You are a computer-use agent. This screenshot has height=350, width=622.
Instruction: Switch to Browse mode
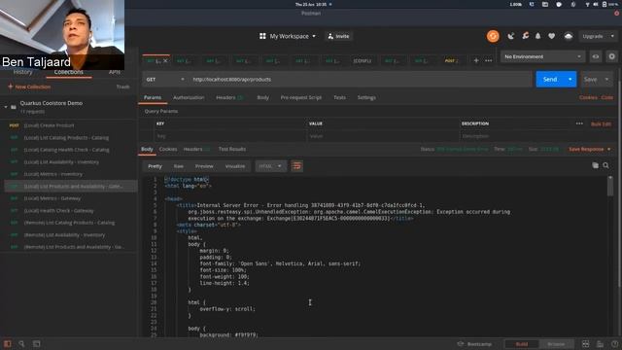click(556, 344)
